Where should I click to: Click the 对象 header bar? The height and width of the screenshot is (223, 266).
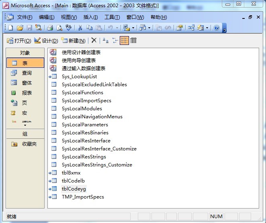pos(25,53)
